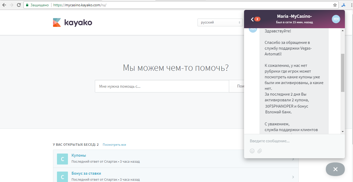The image size is (353, 182).
Task: Expand the Купоны conversation row chevron
Action: (x=293, y=159)
